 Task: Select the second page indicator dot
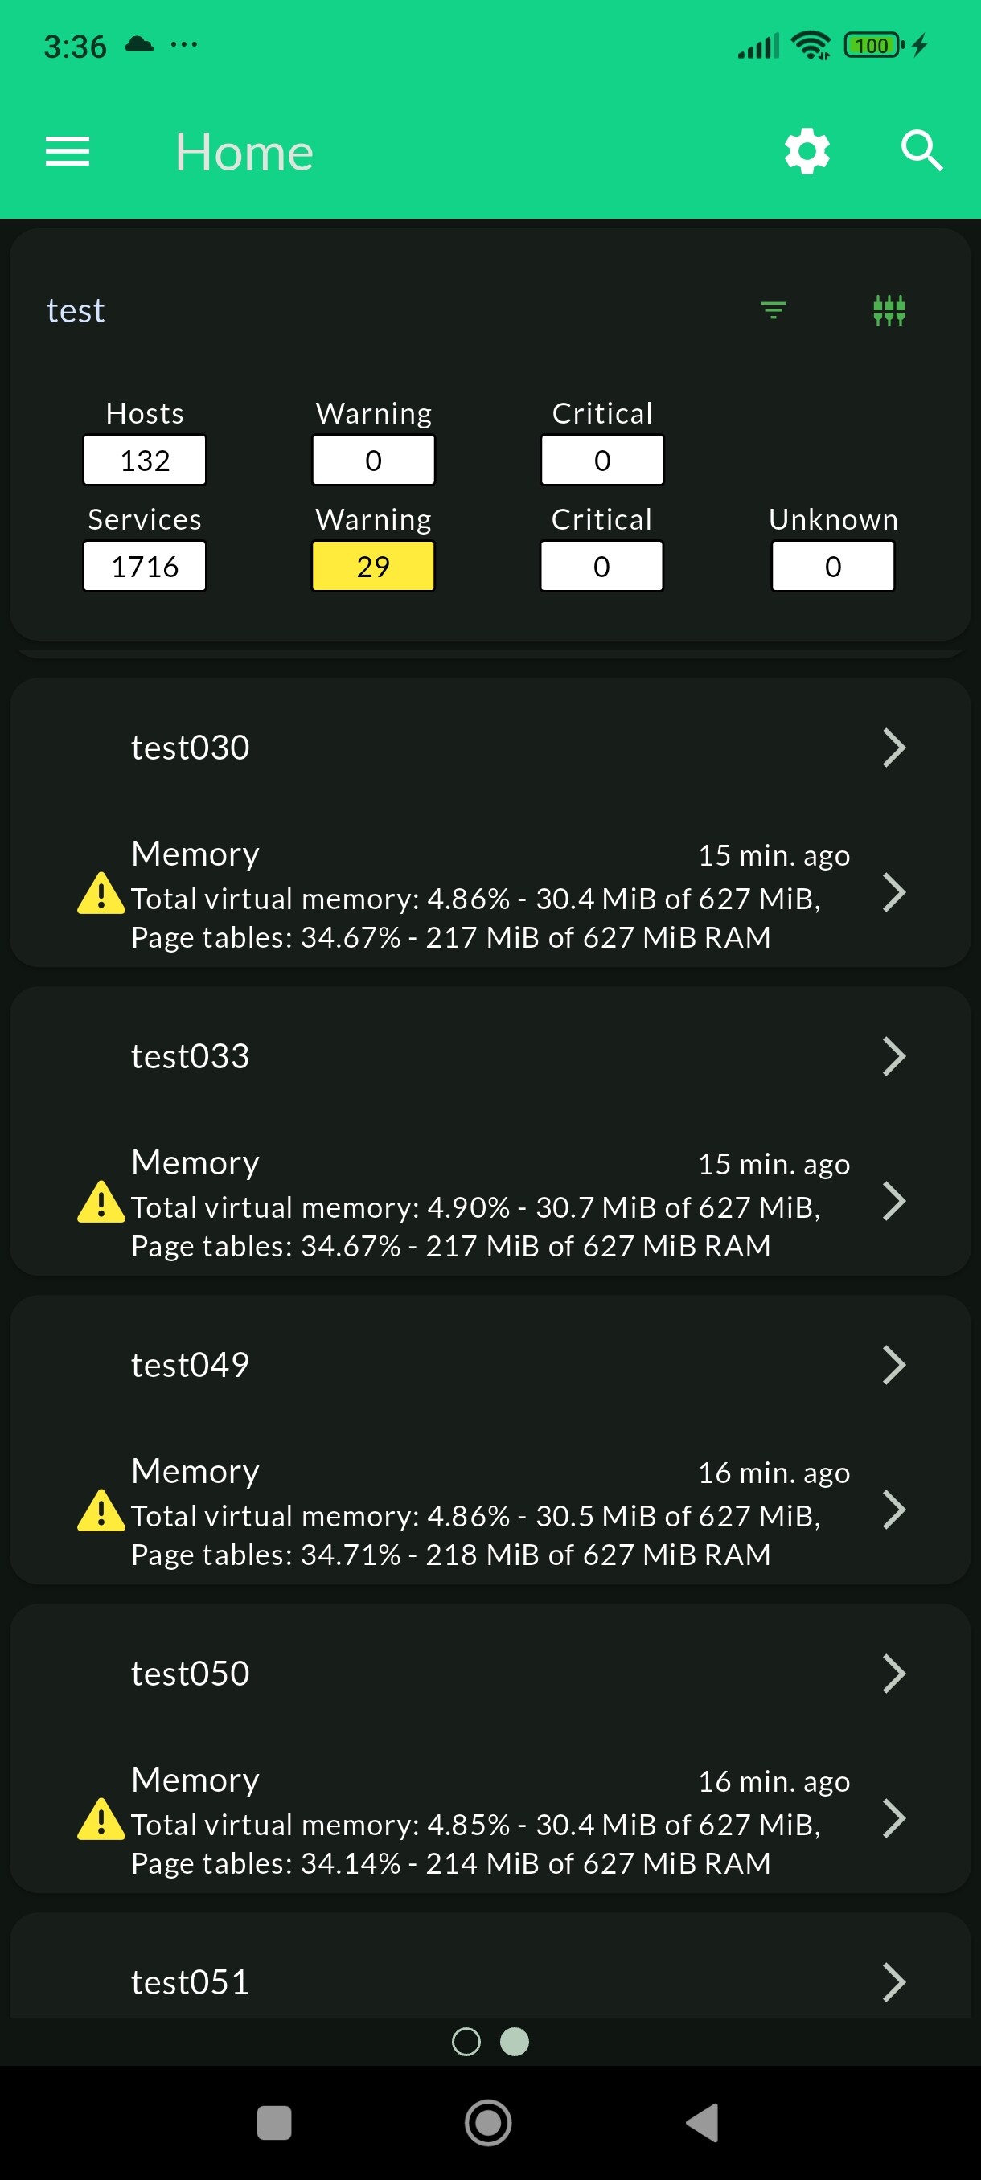coord(515,2041)
